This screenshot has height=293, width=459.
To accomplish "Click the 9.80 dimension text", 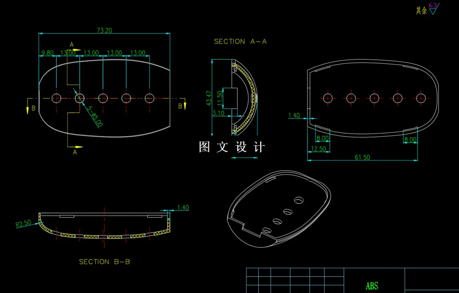I will pyautogui.click(x=47, y=53).
